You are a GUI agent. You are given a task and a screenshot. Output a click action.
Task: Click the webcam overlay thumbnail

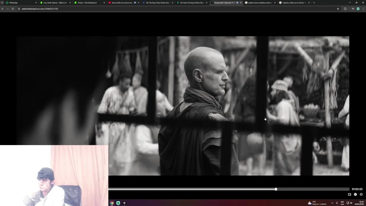[54, 175]
